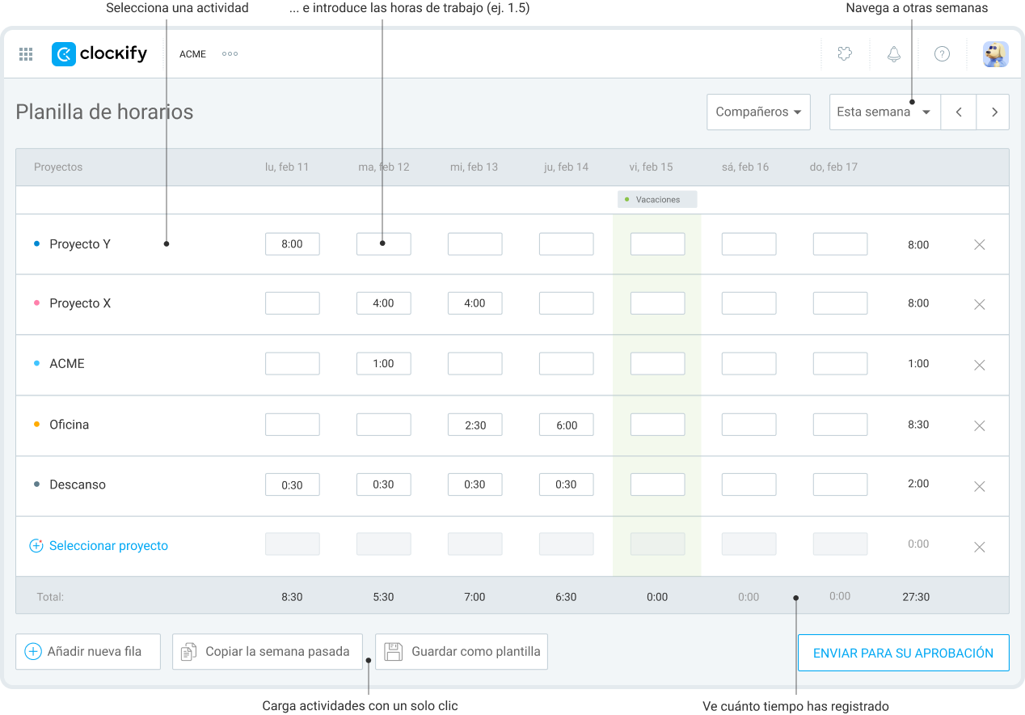Open the user profile avatar

coord(995,54)
